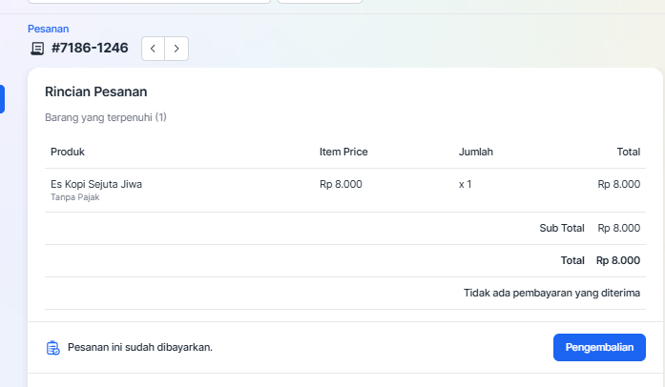665x387 pixels.
Task: Click the clipboard icon next to payment status
Action: click(x=53, y=348)
